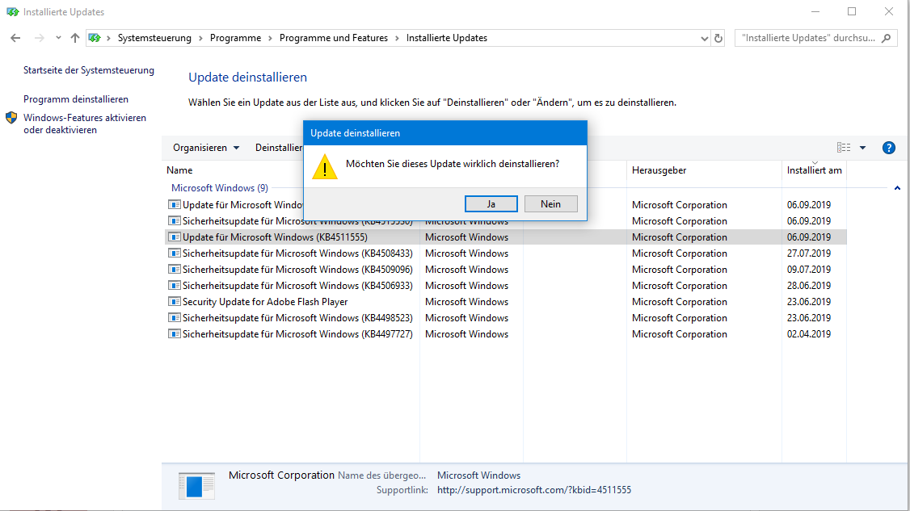Select Sicherheitsupdate KB4506933 row
This screenshot has height=511, width=910.
click(x=505, y=286)
